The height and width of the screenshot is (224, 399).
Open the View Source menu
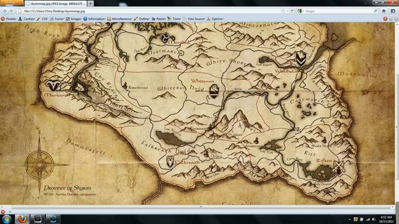[194, 19]
